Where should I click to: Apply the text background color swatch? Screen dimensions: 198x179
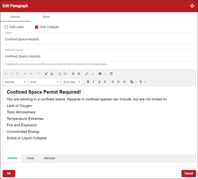(132, 82)
